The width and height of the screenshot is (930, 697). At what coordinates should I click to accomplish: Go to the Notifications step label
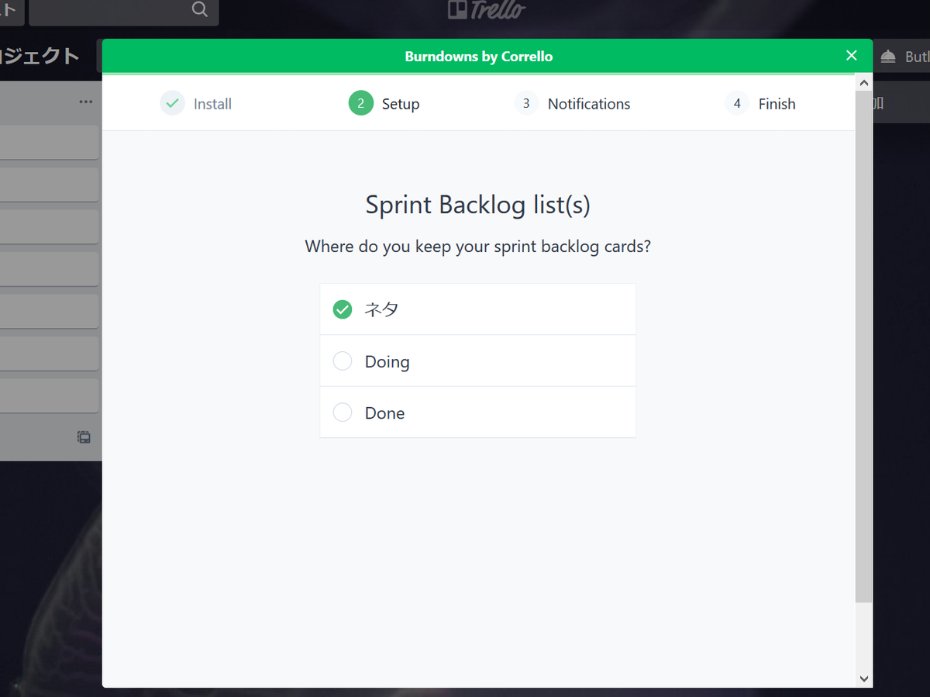point(589,104)
